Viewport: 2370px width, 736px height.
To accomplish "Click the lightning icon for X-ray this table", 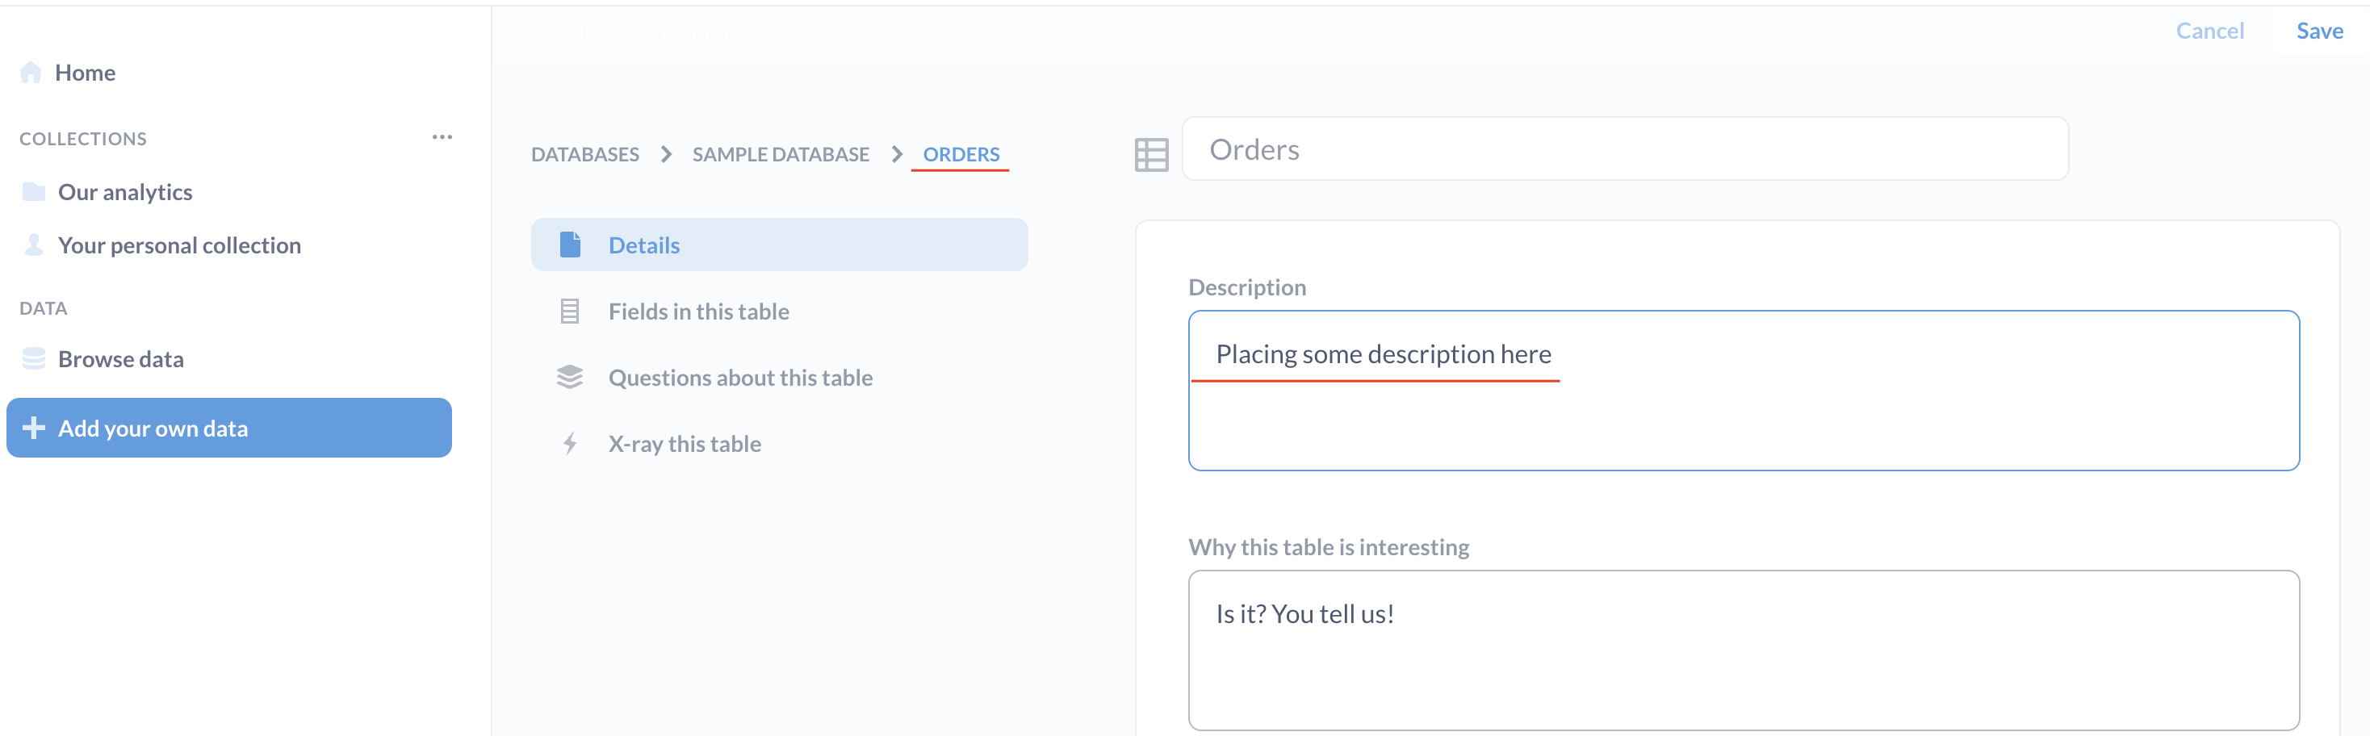I will (x=570, y=442).
